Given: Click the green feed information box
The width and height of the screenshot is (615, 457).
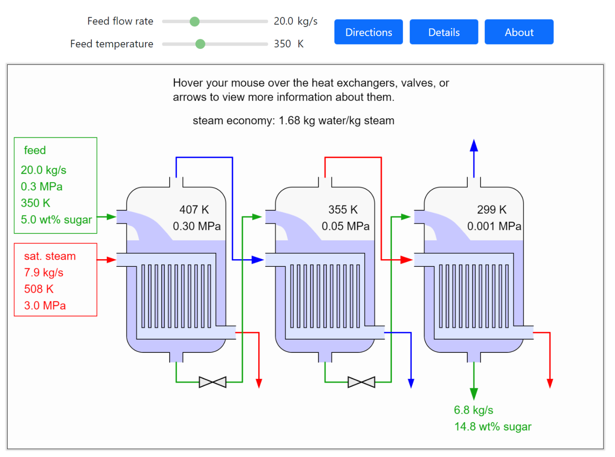Looking at the screenshot, I should (56, 185).
